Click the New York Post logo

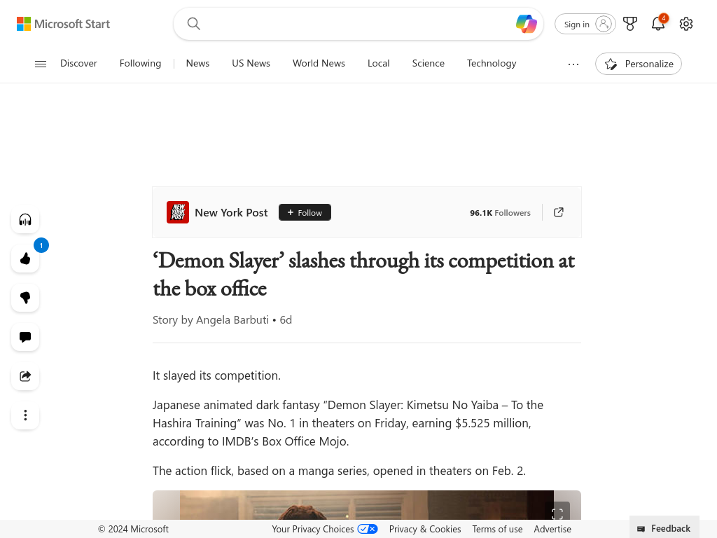click(178, 212)
